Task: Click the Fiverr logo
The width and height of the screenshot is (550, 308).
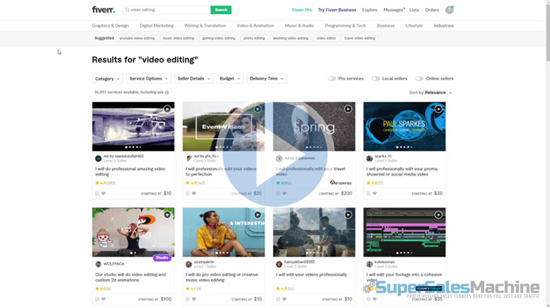Action: 103,10
